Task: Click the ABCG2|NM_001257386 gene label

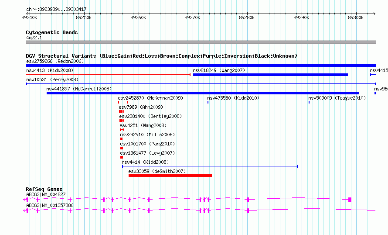Action: [50, 205]
